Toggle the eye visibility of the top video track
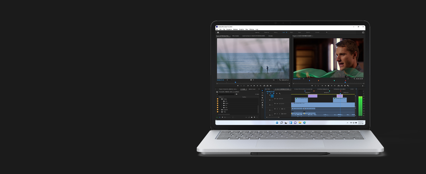426x174 pixels. tap(277, 99)
